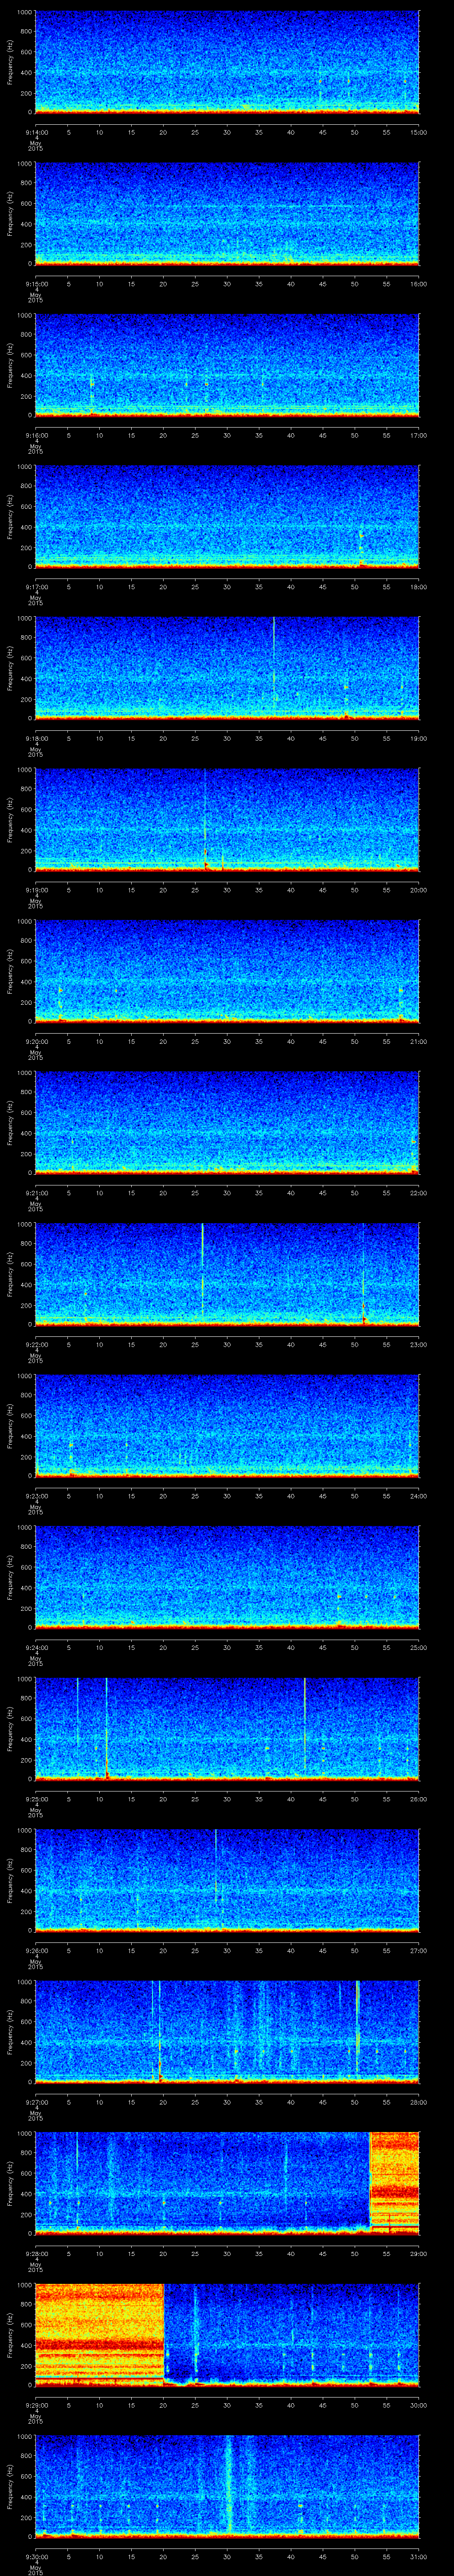This screenshot has width=454, height=2576.
Task: Select the spectrogram panel starting at 9:24:00
Action: 227,1577
